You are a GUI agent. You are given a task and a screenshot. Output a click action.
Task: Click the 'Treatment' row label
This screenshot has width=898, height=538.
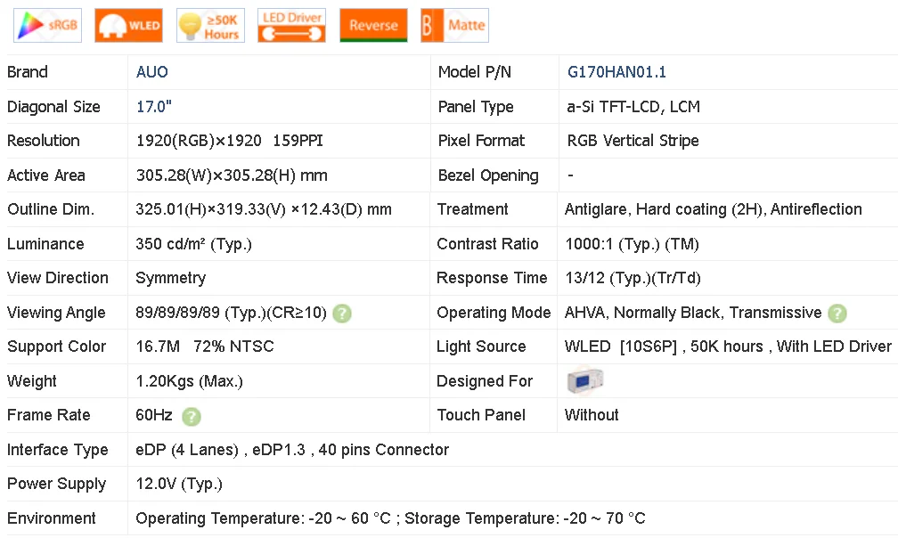pyautogui.click(x=472, y=209)
